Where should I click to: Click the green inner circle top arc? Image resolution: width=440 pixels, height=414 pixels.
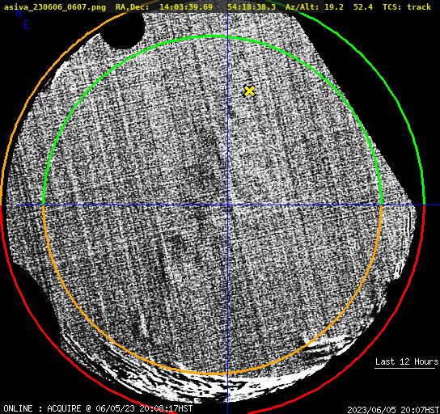[x=212, y=36]
